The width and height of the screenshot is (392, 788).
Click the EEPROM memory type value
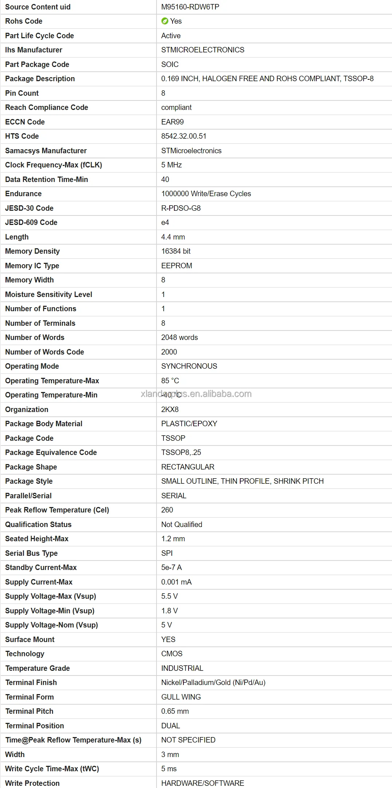coord(177,266)
